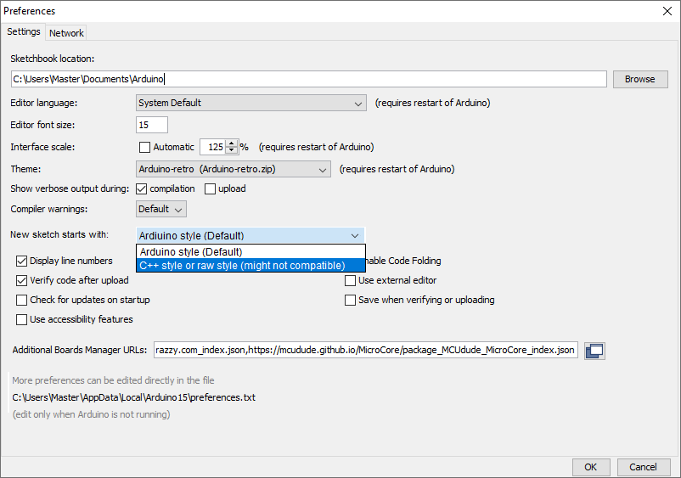681x478 pixels.
Task: Click 'Show verbose output during:' label
Action: pos(70,188)
